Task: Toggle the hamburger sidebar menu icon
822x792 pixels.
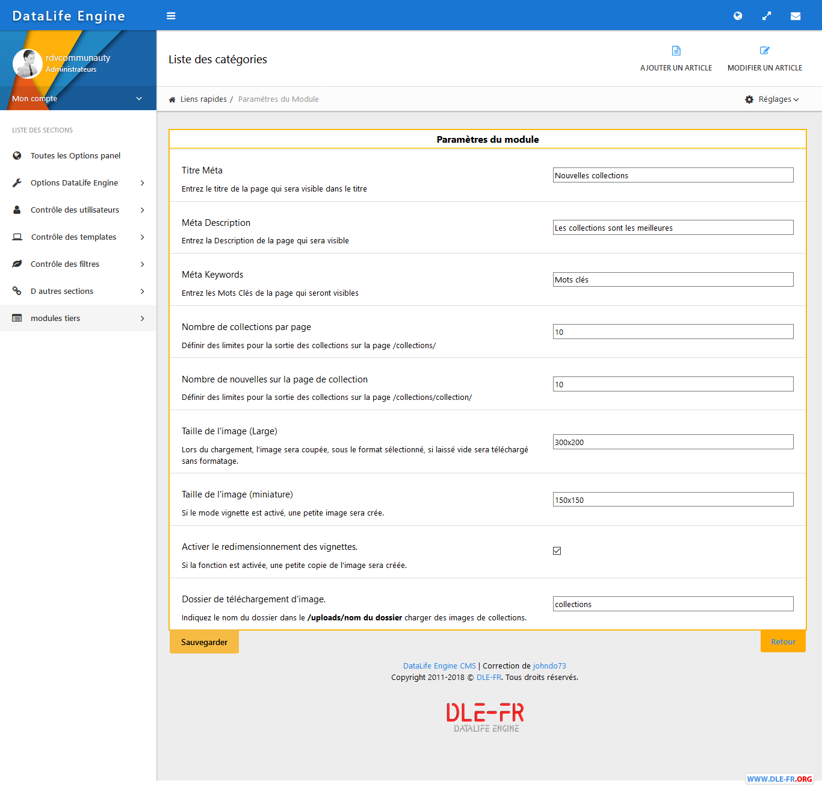Action: pyautogui.click(x=171, y=16)
